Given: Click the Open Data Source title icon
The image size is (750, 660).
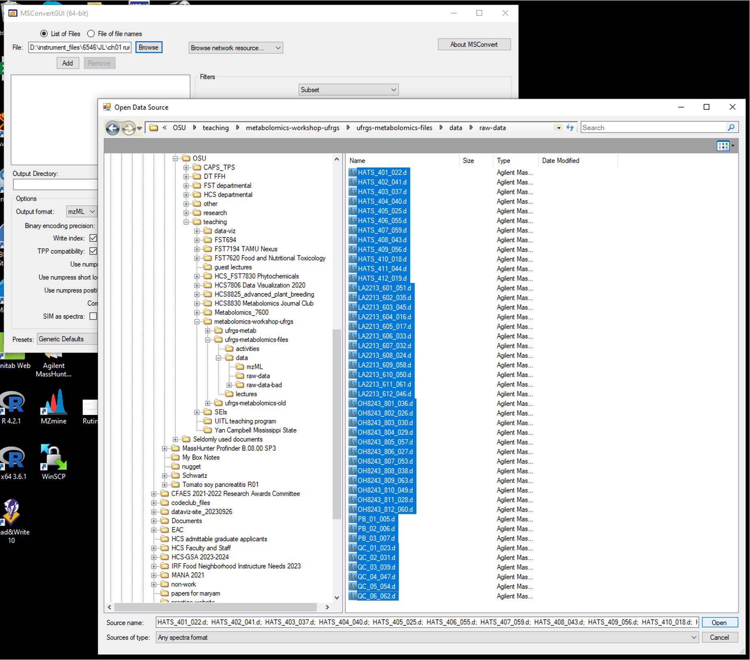Looking at the screenshot, I should click(x=107, y=107).
